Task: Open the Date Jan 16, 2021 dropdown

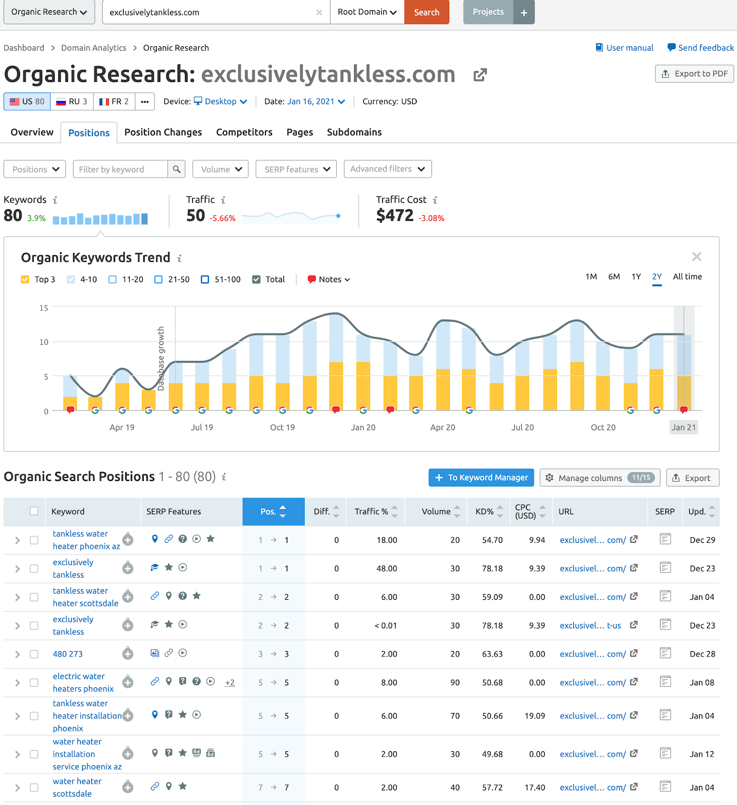Action: pyautogui.click(x=316, y=101)
